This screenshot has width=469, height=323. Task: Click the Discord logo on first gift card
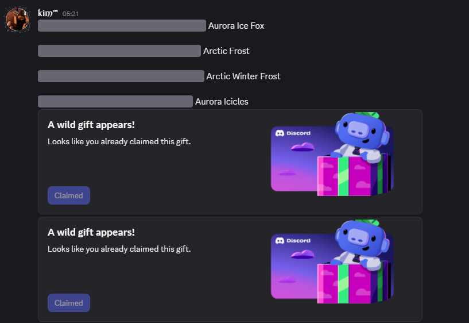293,133
